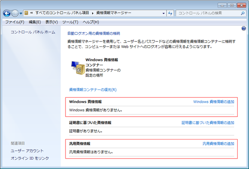Click the double chevron breadcrumb overflow
This screenshot has width=249, height=169.
click(x=31, y=13)
